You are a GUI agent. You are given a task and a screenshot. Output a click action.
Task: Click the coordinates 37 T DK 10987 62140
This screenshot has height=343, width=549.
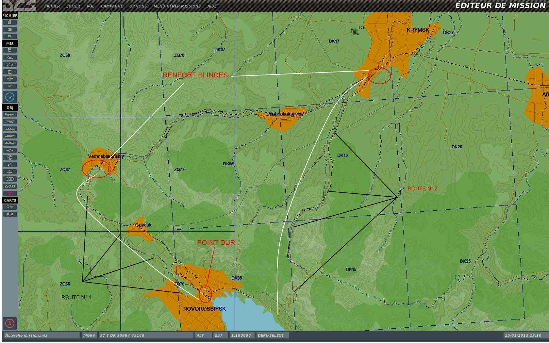[146, 335]
